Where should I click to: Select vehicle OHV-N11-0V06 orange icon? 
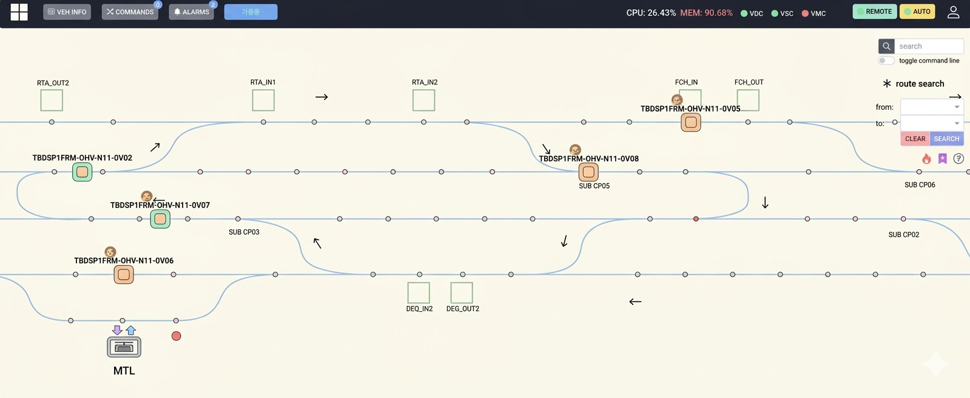point(124,275)
